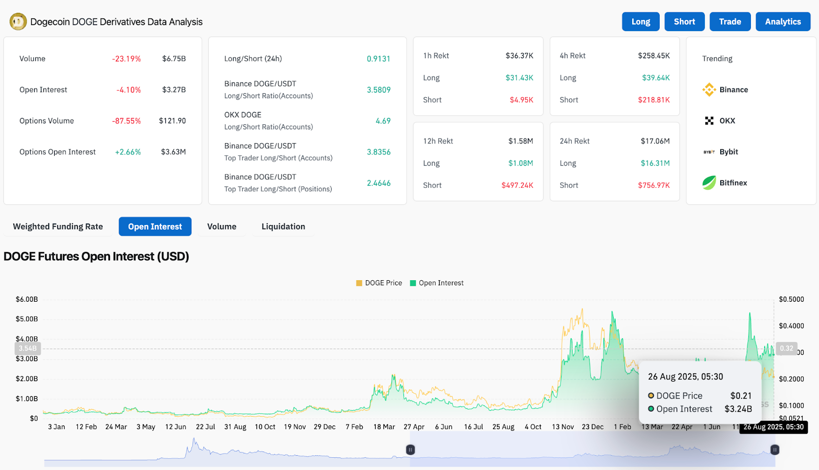
Task: Open the Volume chart tab
Action: (222, 227)
